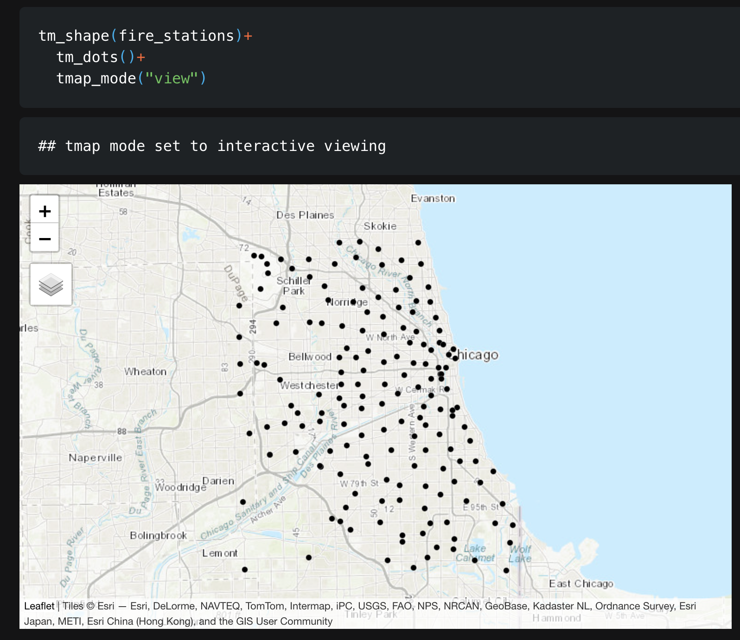Viewport: 740px width, 640px height.
Task: Click the tmap mode output message
Action: pos(212,146)
